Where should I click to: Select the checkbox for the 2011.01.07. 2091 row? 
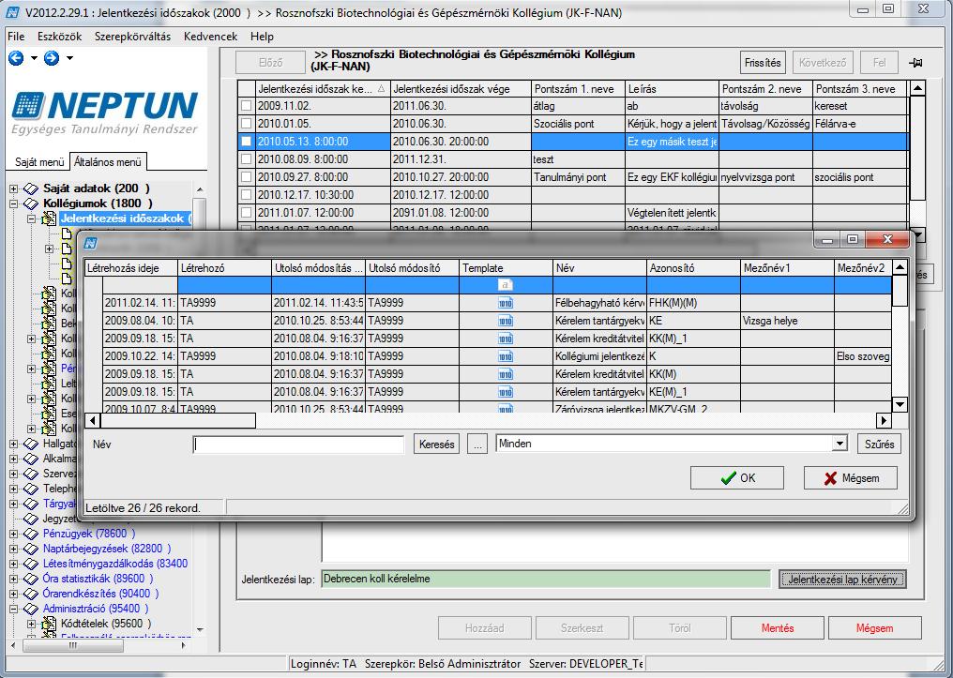click(x=246, y=213)
